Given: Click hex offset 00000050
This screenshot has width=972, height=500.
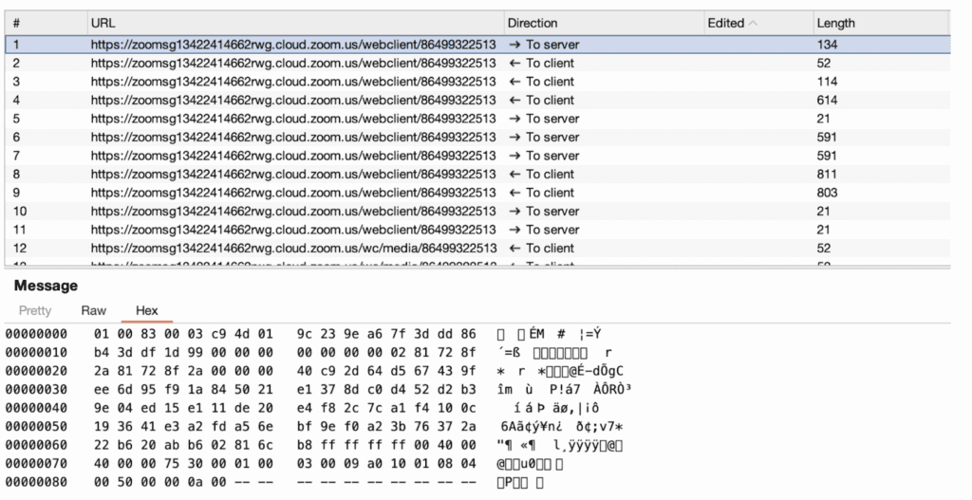Looking at the screenshot, I should click(37, 426).
